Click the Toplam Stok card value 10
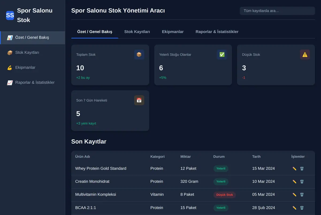321x215 pixels. (x=80, y=68)
